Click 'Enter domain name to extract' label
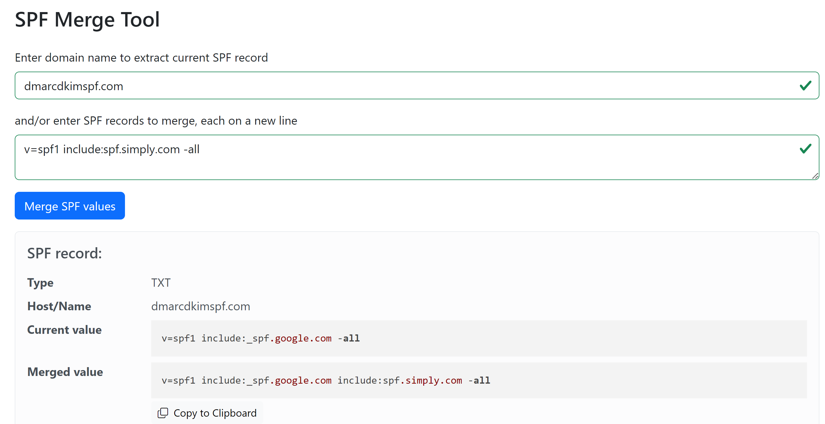The image size is (825, 424). pos(141,58)
